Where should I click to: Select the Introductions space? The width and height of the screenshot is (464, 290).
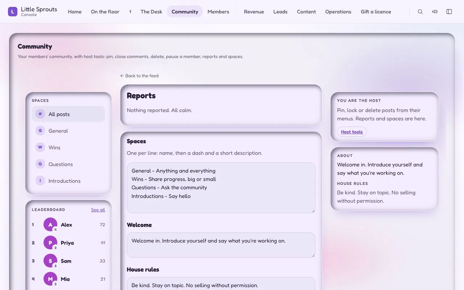(69, 181)
